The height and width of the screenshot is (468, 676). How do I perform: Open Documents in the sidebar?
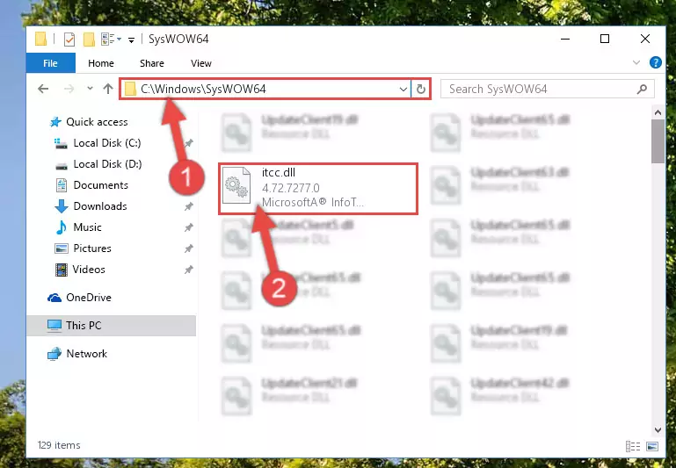point(100,185)
